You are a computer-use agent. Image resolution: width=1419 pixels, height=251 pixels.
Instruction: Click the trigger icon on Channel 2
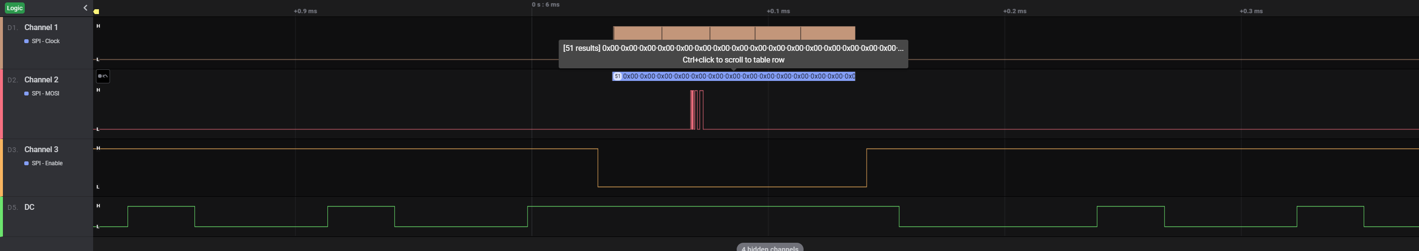coord(103,77)
